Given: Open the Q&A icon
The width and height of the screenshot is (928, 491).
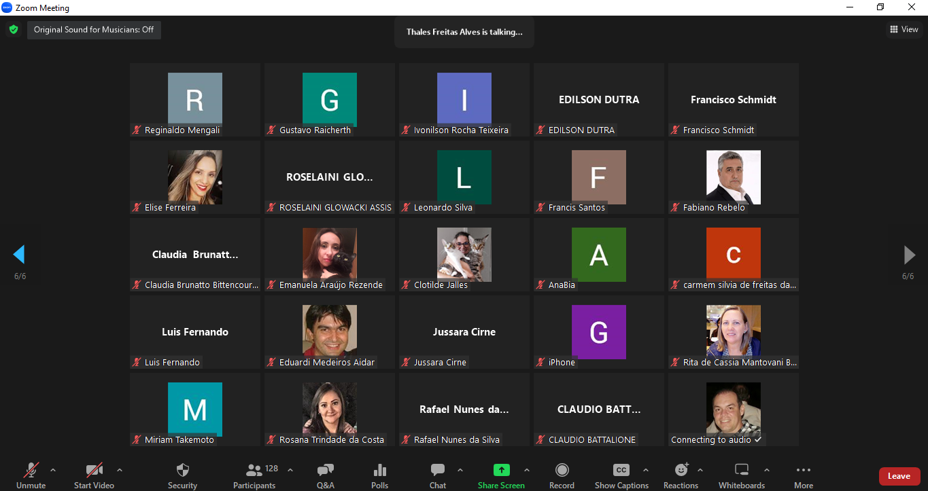Looking at the screenshot, I should [x=326, y=470].
